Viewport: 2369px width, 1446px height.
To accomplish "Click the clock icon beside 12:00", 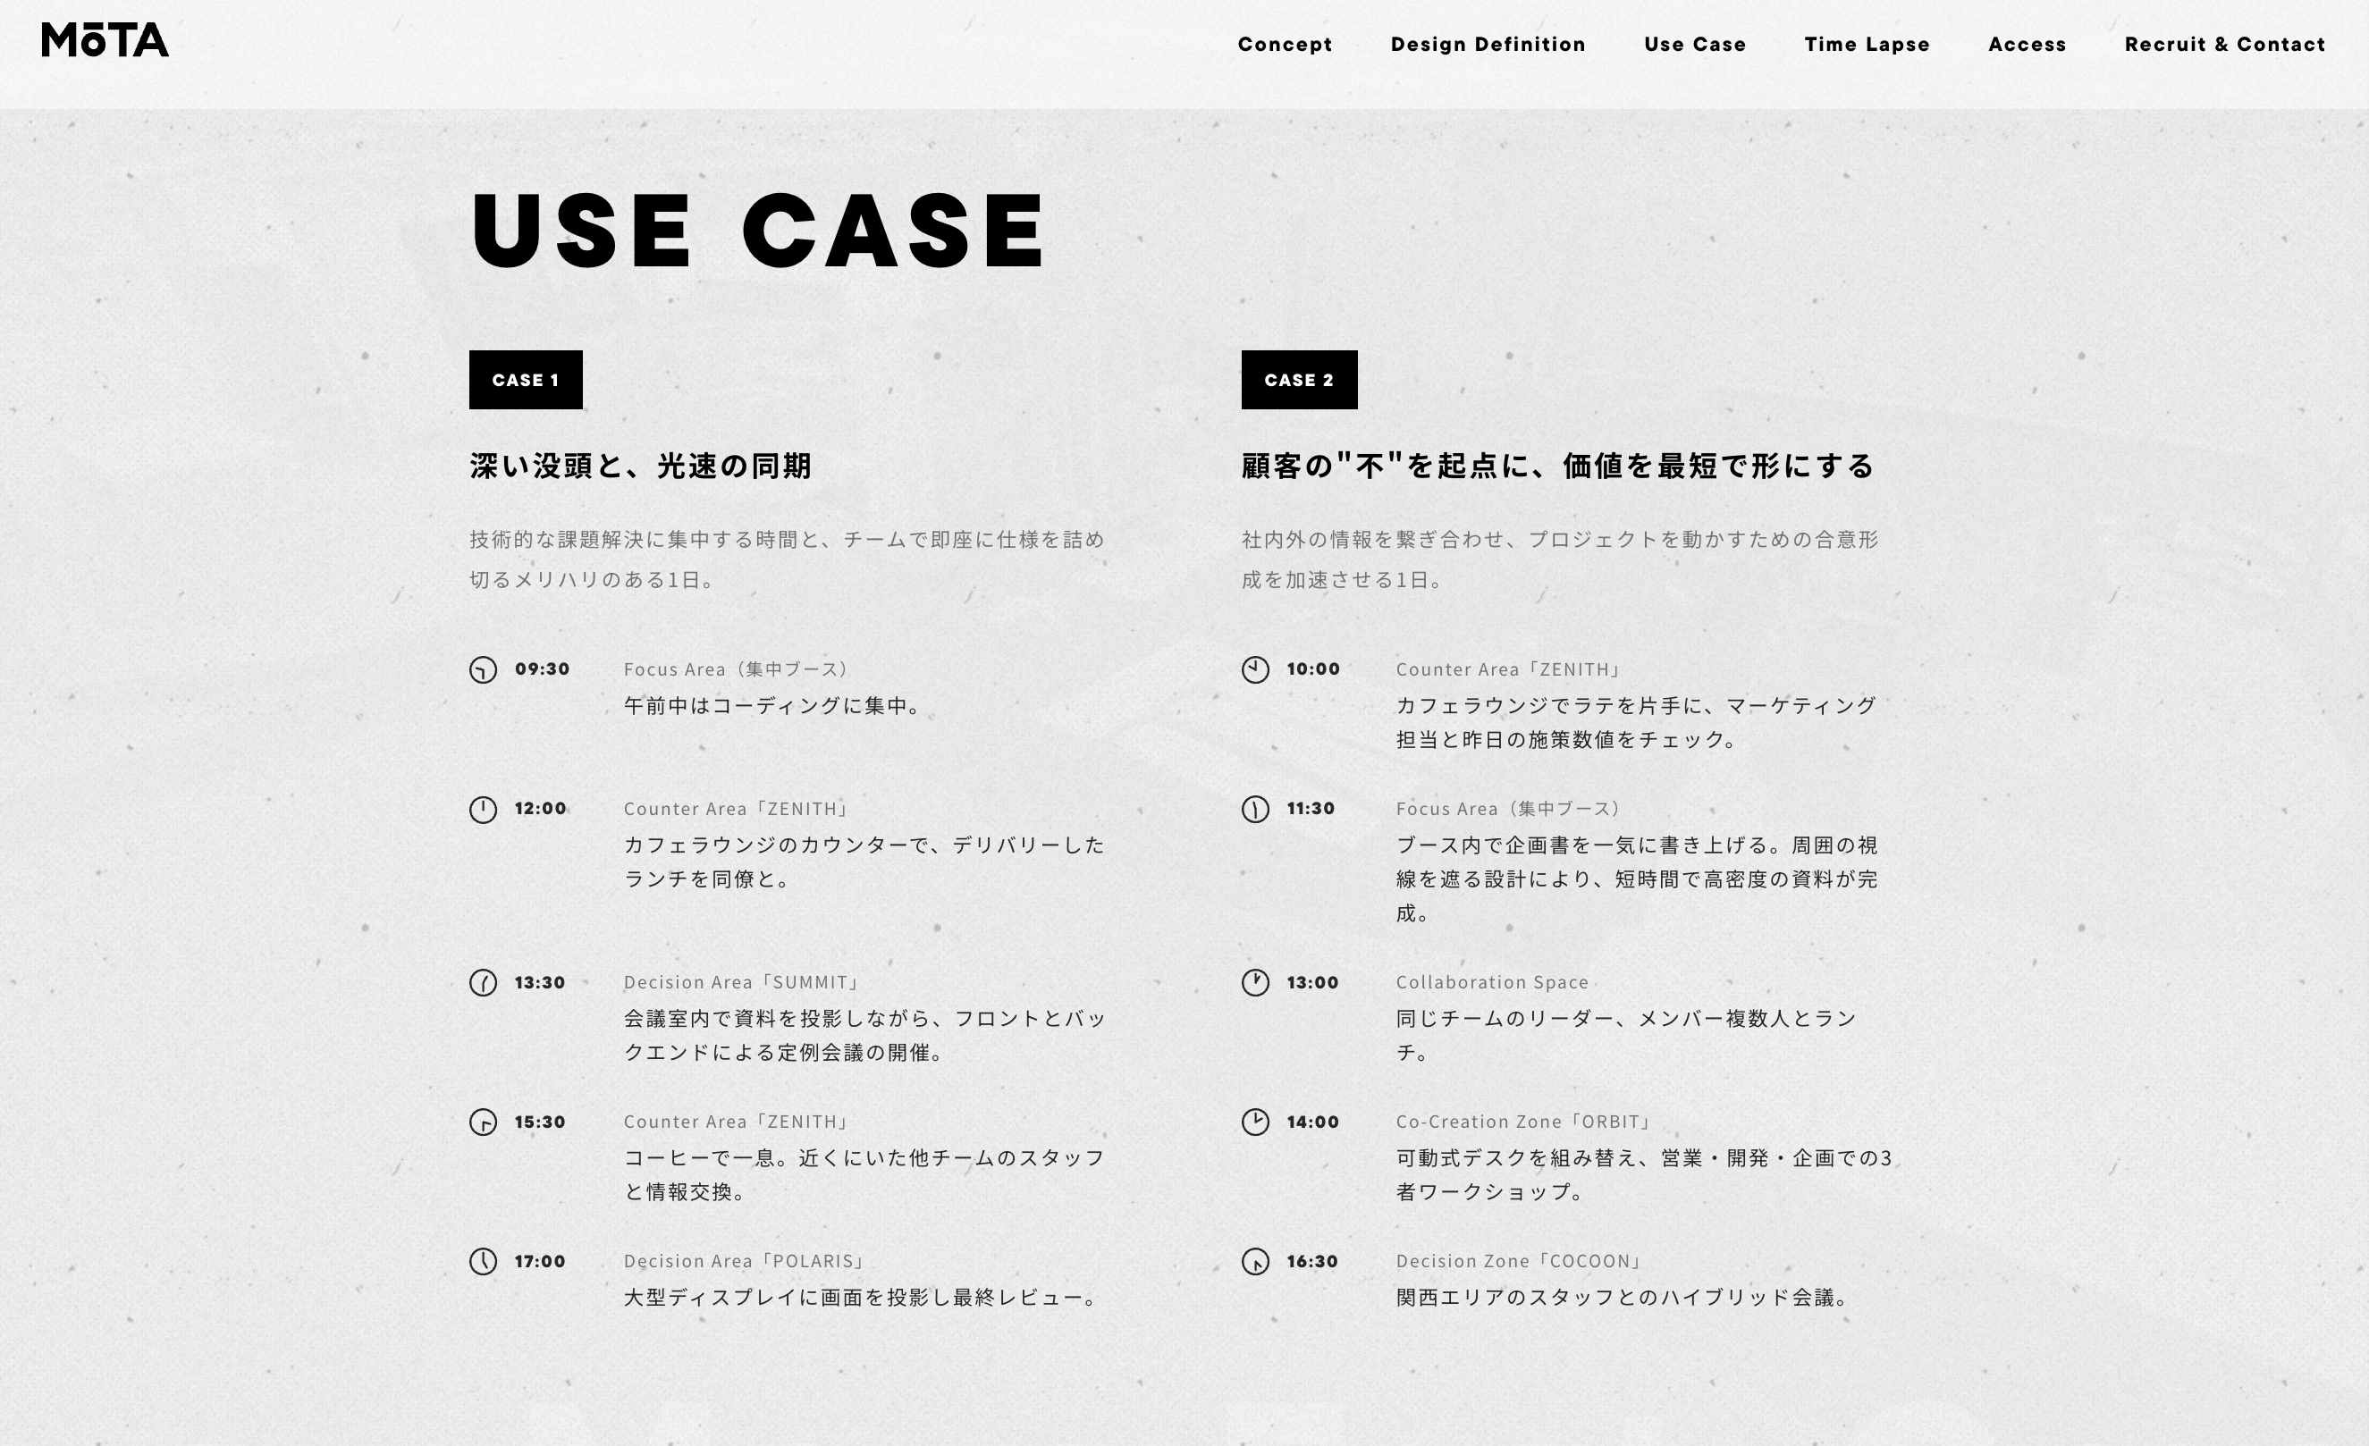I will pyautogui.click(x=483, y=810).
